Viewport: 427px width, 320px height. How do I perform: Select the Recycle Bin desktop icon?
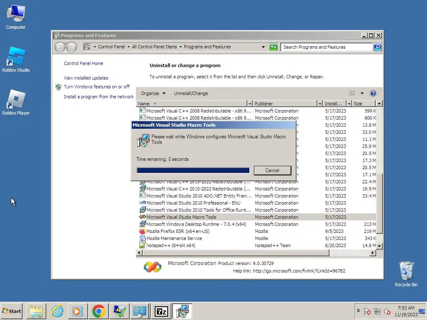pos(406,274)
